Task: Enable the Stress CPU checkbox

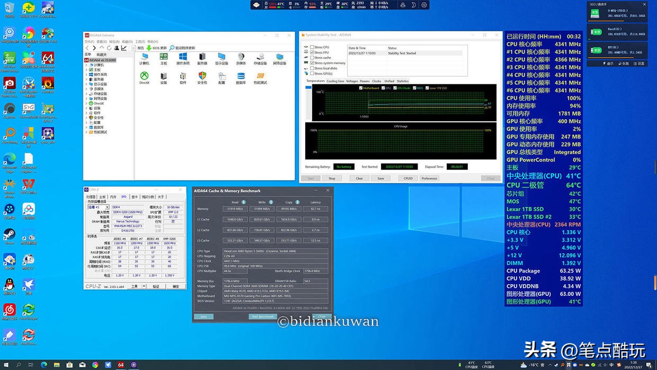Action: pos(312,47)
